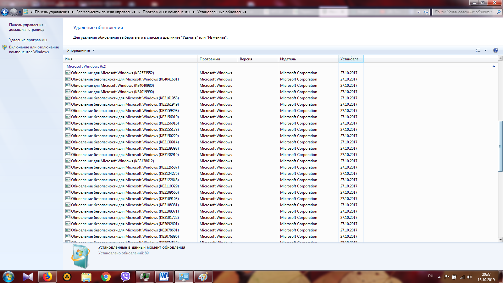Launch Google Chrome from the taskbar

click(x=106, y=277)
